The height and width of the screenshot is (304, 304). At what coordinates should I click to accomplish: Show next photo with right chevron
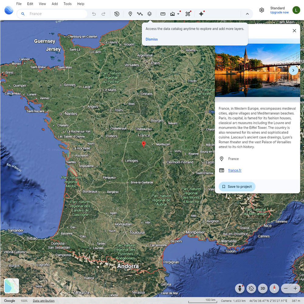click(x=293, y=71)
